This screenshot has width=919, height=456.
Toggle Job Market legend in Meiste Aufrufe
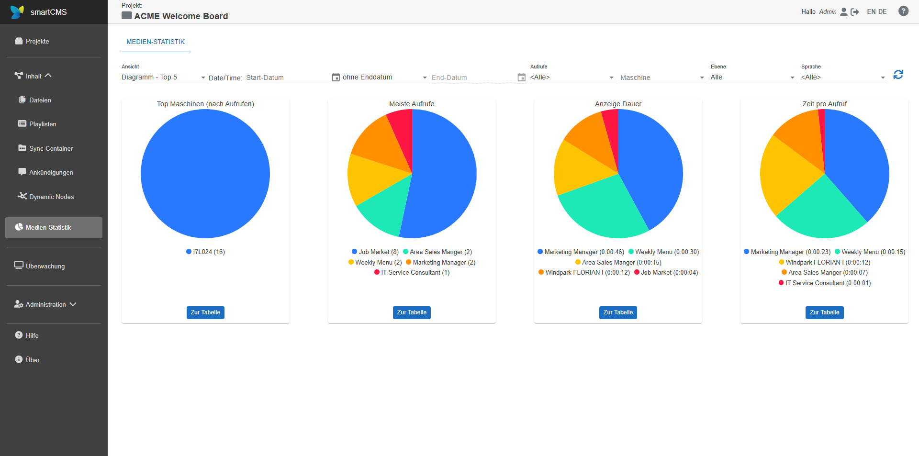pyautogui.click(x=375, y=252)
